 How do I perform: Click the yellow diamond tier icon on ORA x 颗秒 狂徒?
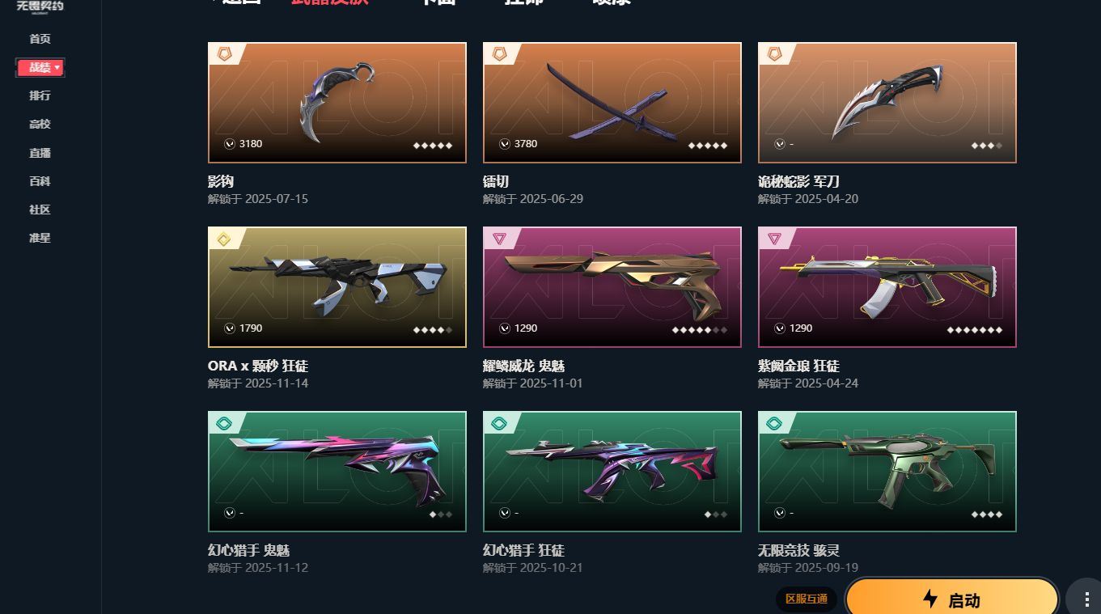point(224,239)
